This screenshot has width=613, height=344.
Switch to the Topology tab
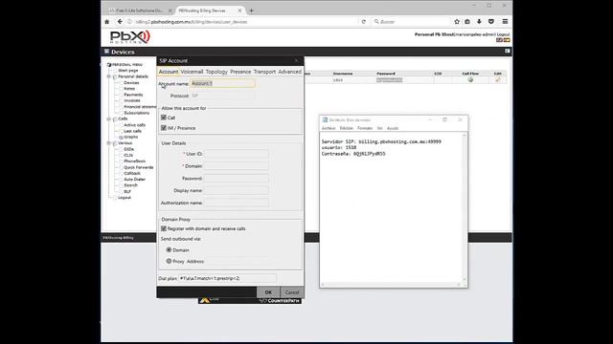click(x=216, y=72)
